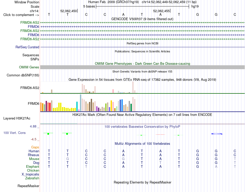Click the 'Click to complement -->' label
This screenshot has height=192, width=245.
(x=21, y=15)
